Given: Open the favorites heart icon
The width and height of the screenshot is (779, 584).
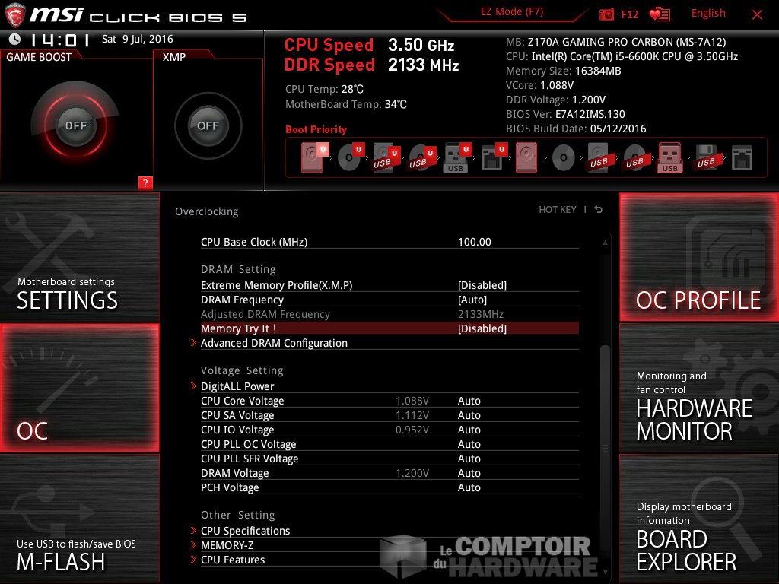Looking at the screenshot, I should pos(660,14).
